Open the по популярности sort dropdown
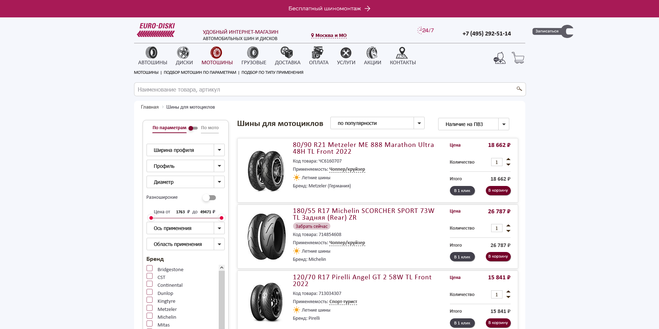The width and height of the screenshot is (659, 329). pos(377,123)
